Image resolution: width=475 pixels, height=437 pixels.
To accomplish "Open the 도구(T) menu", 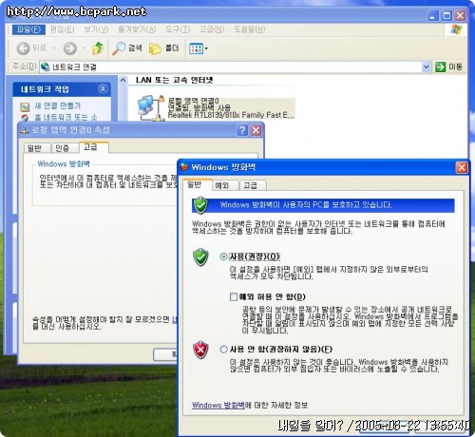I will [178, 29].
